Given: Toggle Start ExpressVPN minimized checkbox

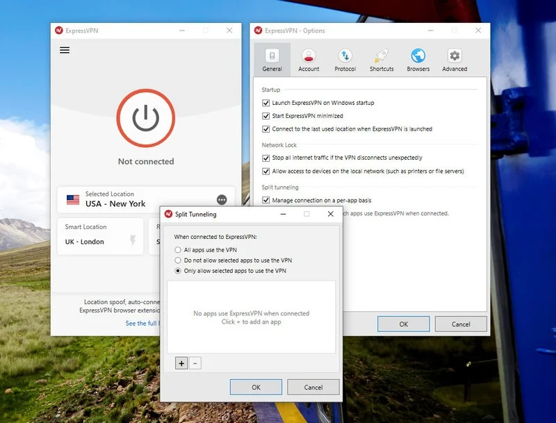Looking at the screenshot, I should coord(265,116).
